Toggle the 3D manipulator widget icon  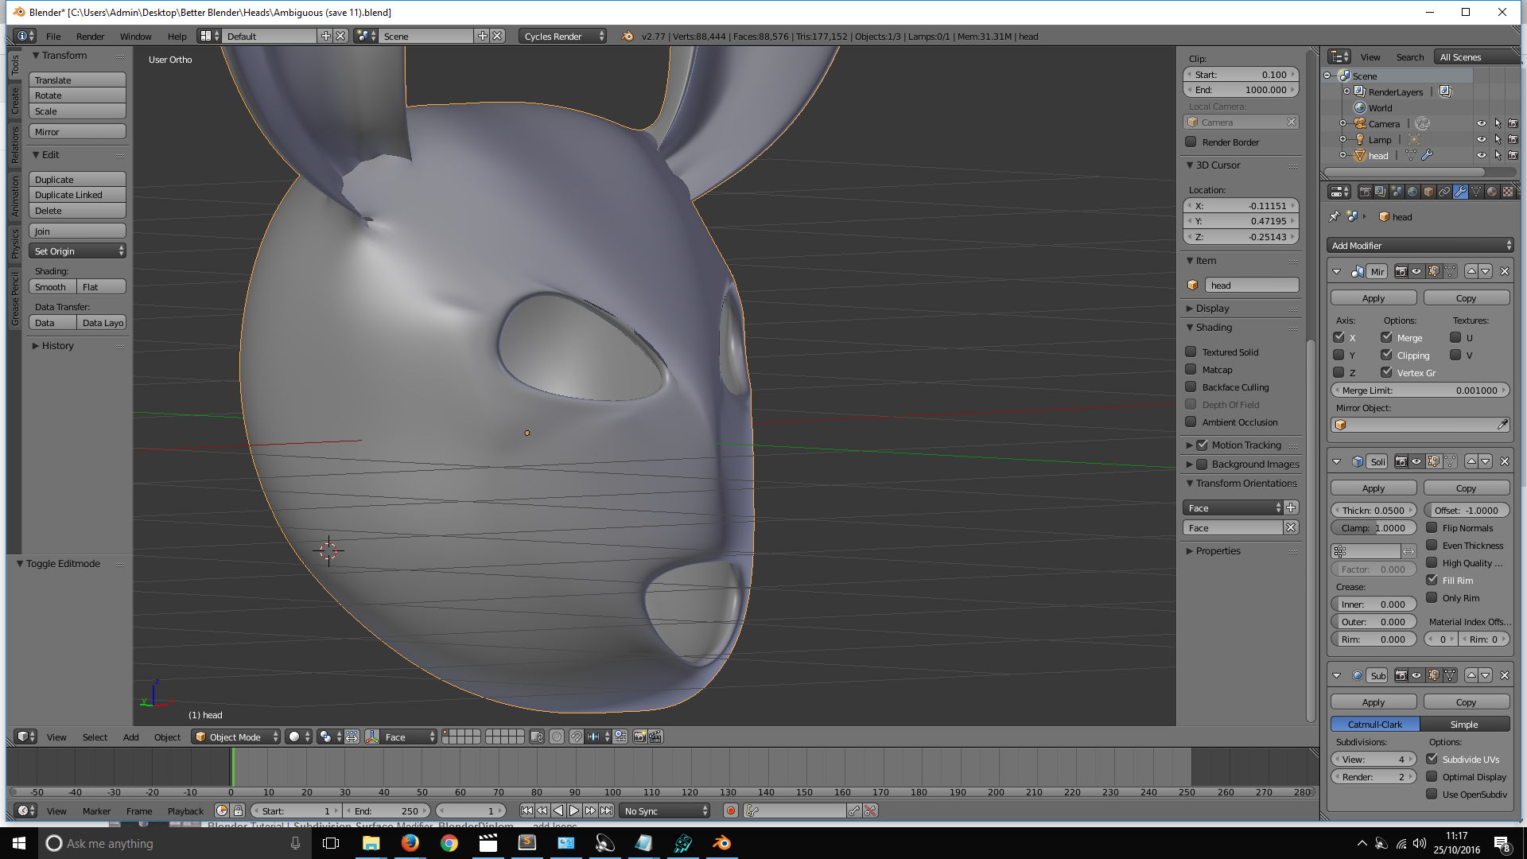pyautogui.click(x=372, y=737)
